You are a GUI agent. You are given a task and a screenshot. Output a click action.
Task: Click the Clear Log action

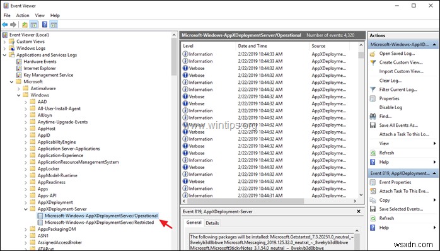390,81
